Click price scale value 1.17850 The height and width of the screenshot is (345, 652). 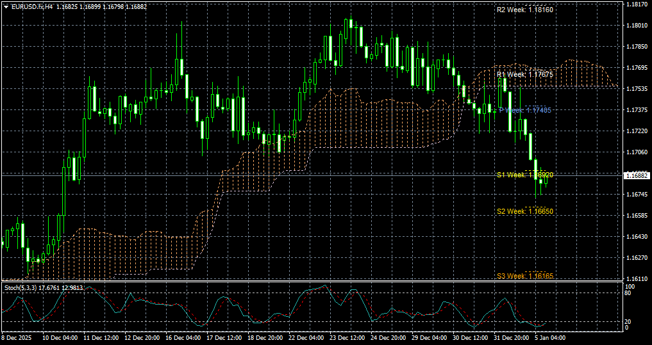638,47
